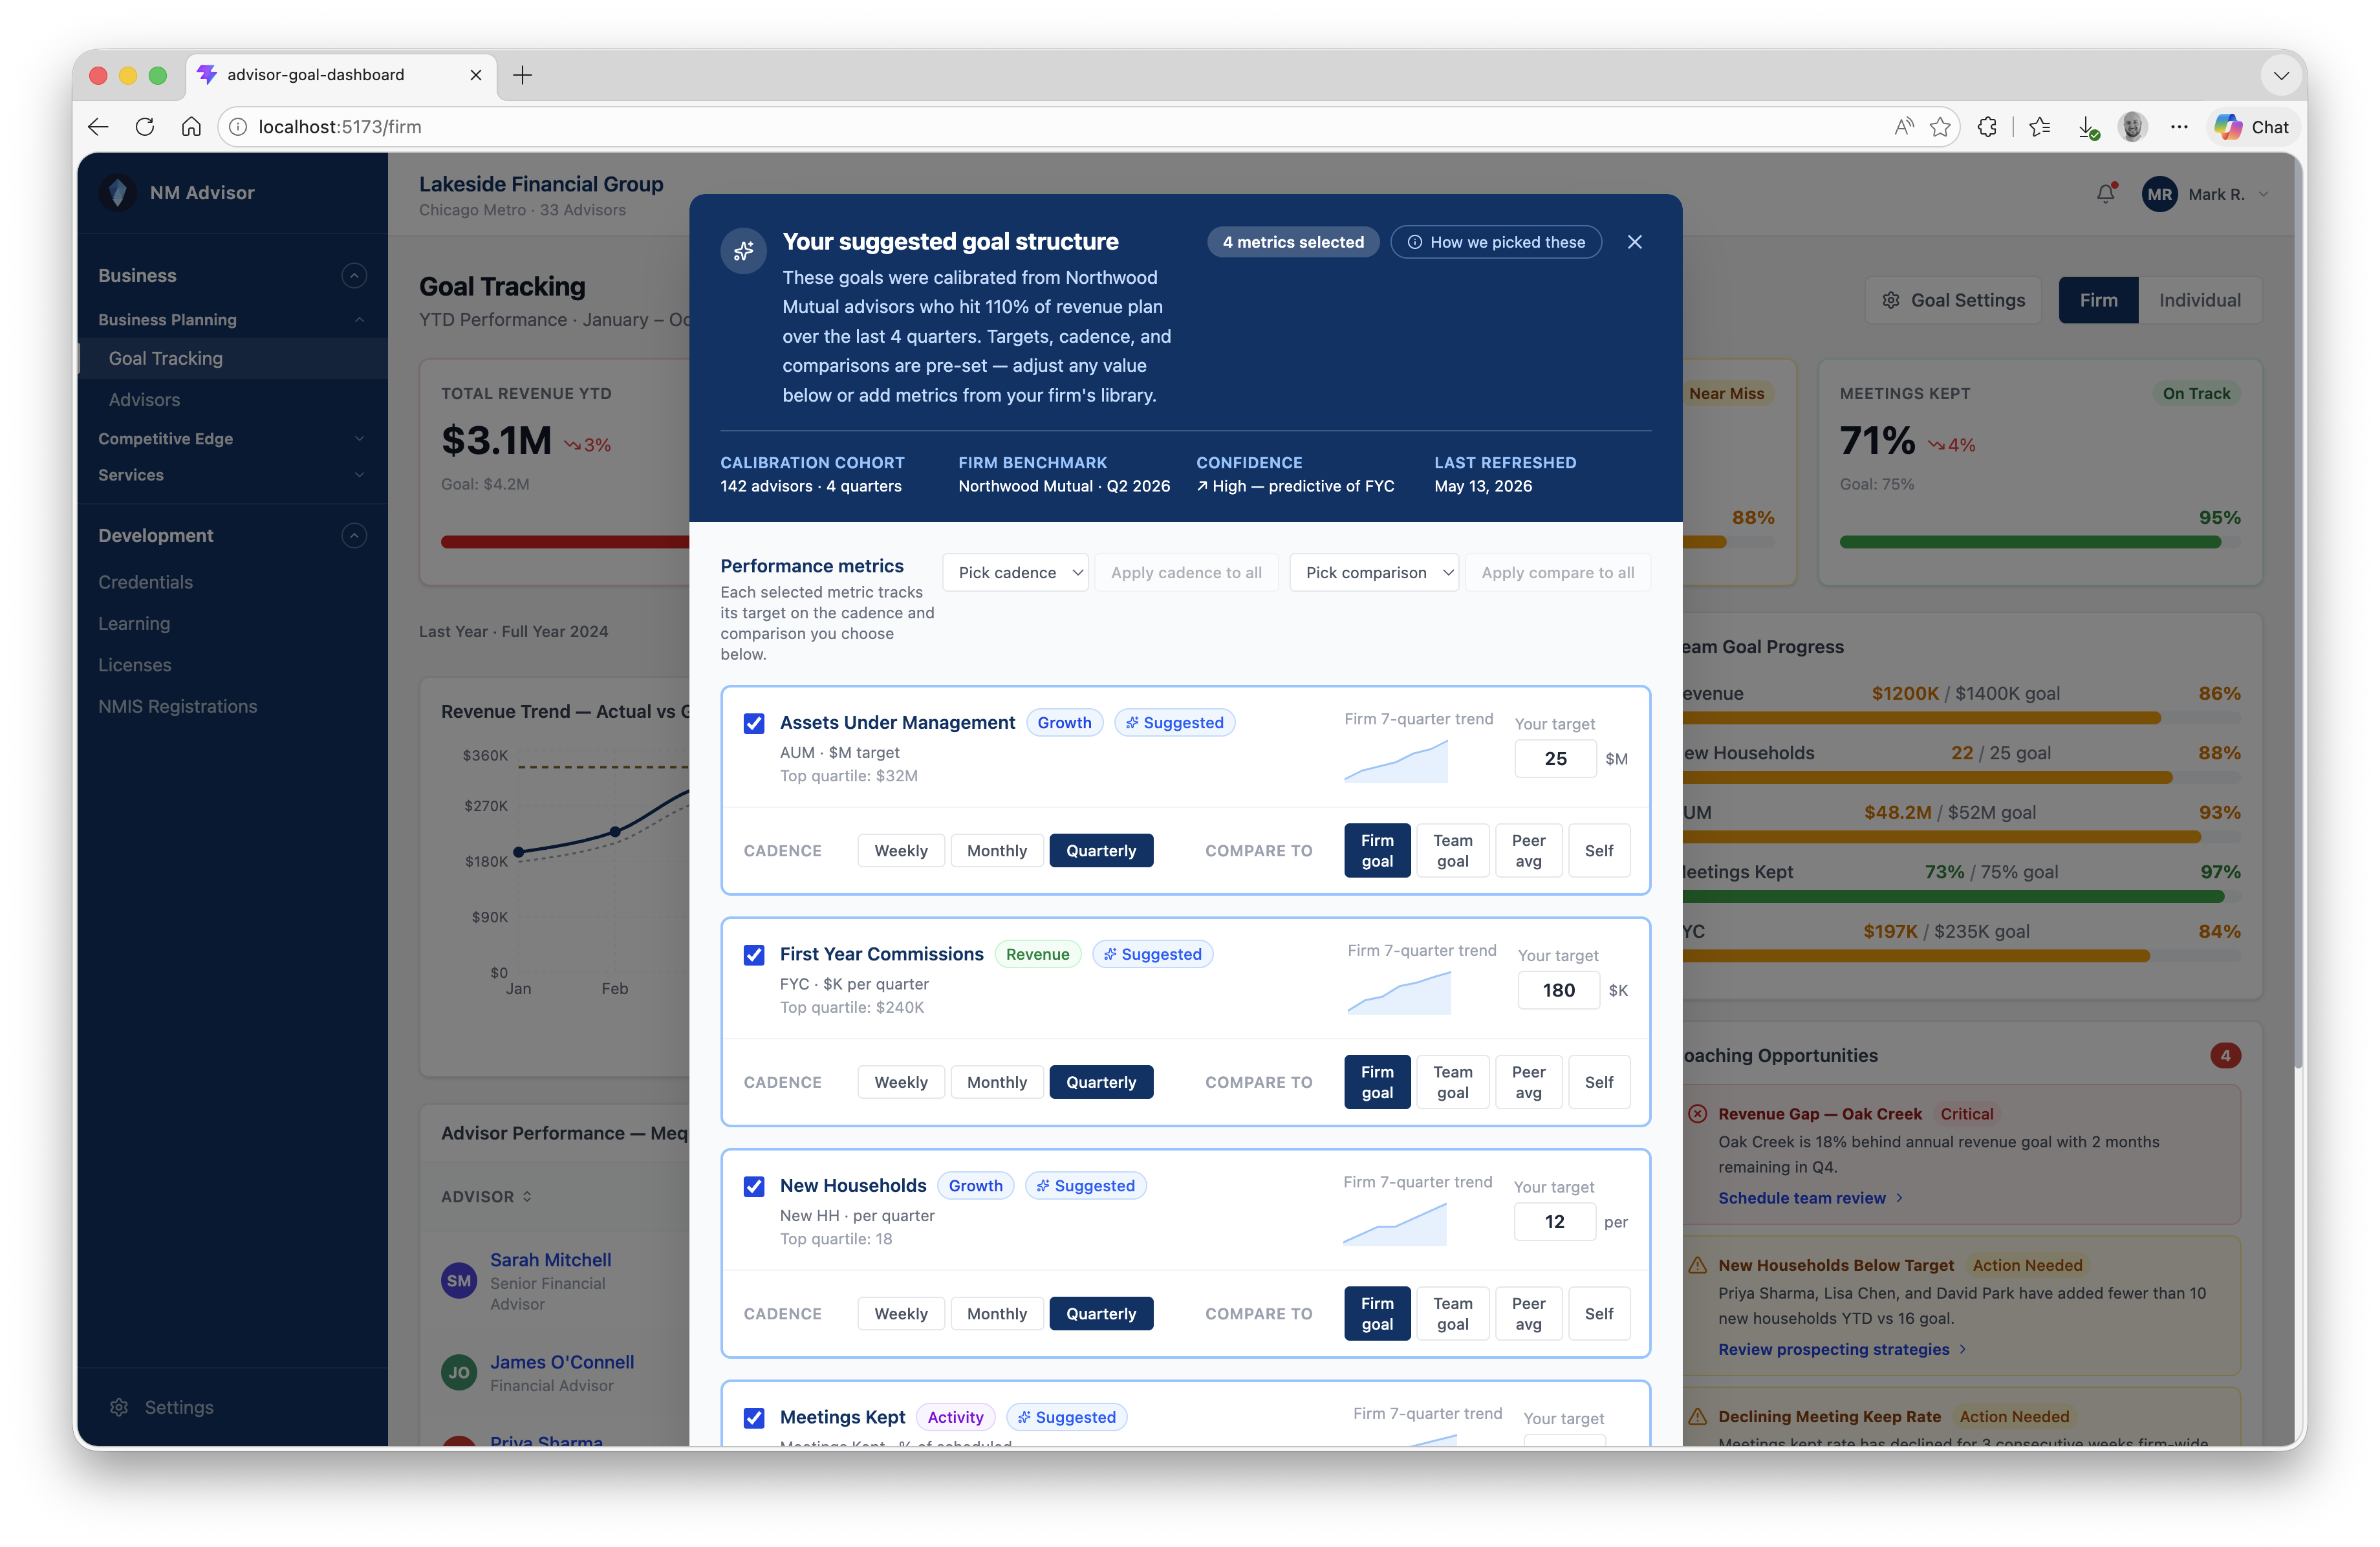
Task: Uncheck Assets Under Management metric
Action: click(754, 723)
